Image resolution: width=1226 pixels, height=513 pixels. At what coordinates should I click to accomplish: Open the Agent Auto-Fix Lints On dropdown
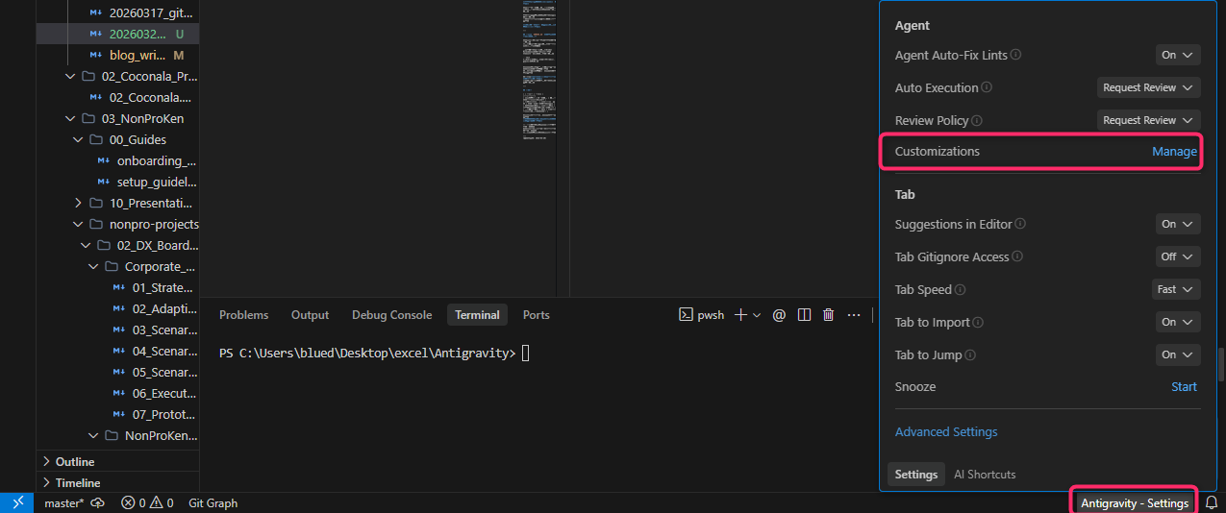(x=1178, y=55)
